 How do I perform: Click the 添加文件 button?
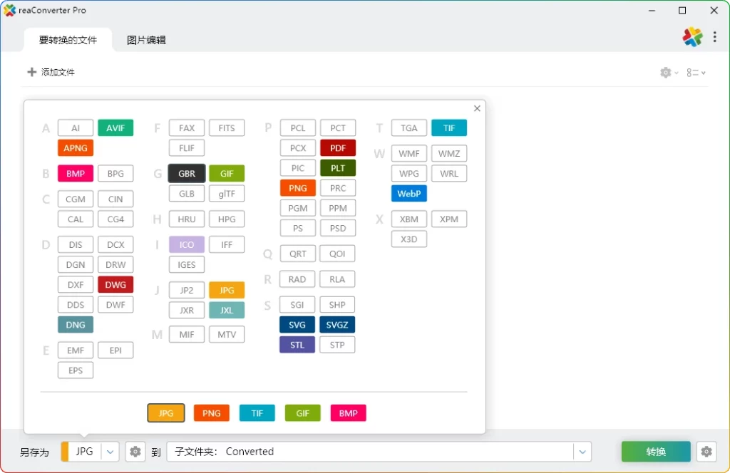coord(51,72)
